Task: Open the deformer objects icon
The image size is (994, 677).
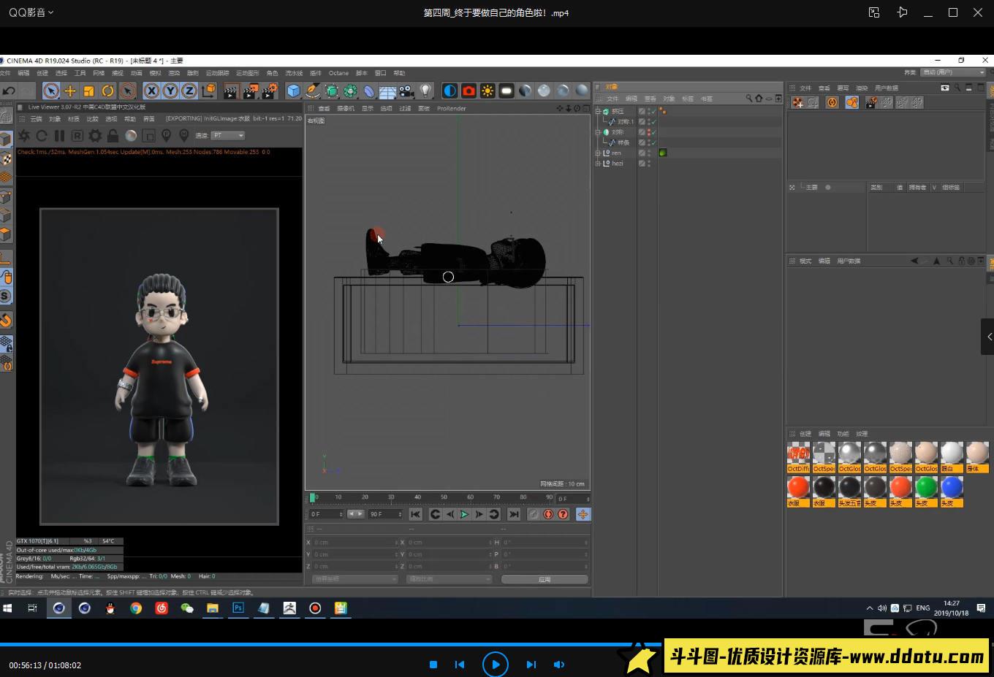Action: click(369, 91)
